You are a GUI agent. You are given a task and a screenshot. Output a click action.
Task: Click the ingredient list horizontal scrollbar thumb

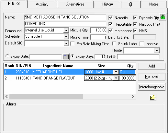(x=46, y=96)
